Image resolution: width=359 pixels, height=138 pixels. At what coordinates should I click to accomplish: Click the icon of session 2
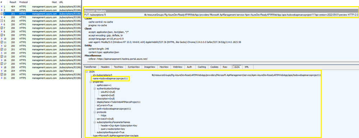point(1,10)
